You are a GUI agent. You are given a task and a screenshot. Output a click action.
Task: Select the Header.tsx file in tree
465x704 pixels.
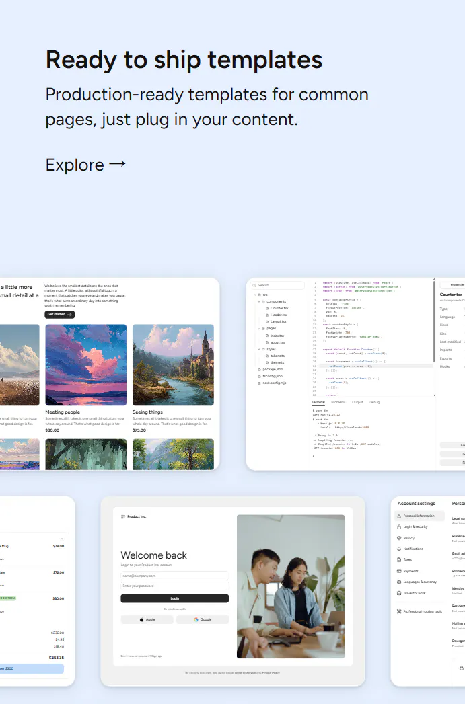(277, 315)
